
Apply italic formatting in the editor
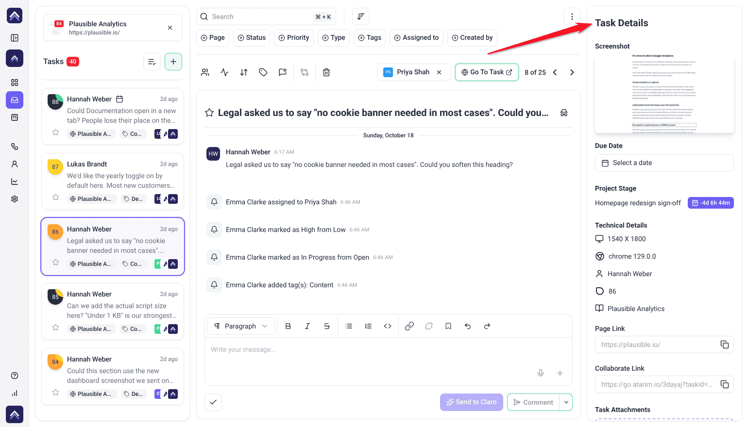pyautogui.click(x=307, y=326)
